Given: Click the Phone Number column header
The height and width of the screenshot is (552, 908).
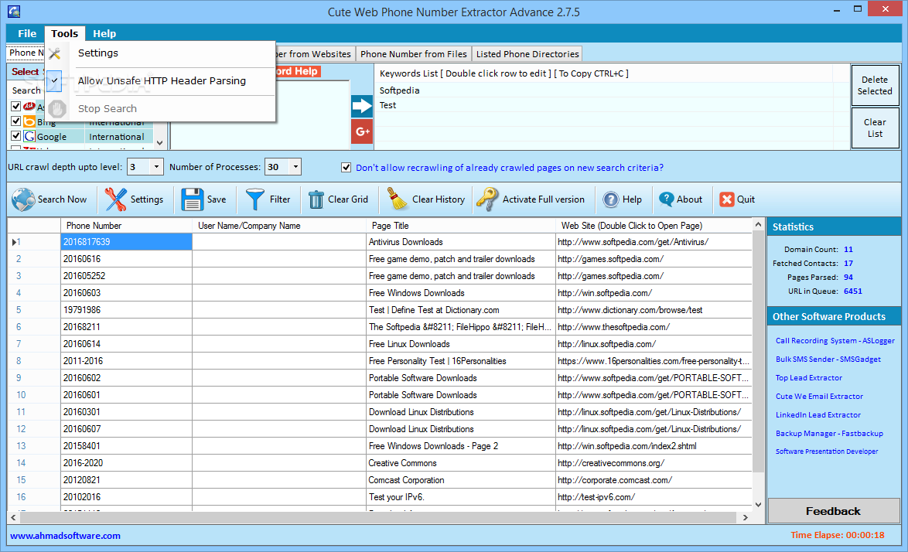Looking at the screenshot, I should [x=126, y=226].
